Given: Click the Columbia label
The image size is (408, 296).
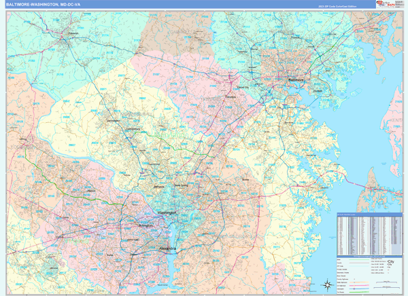Looking at the screenshot, I should coord(231,96).
